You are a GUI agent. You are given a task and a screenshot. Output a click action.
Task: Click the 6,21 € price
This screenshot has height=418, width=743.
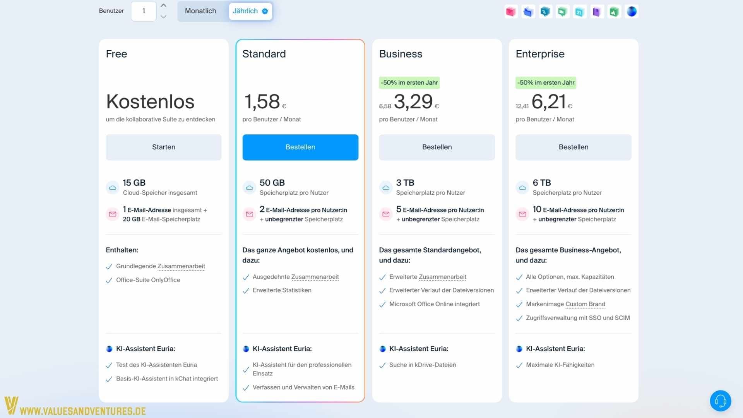pyautogui.click(x=552, y=102)
